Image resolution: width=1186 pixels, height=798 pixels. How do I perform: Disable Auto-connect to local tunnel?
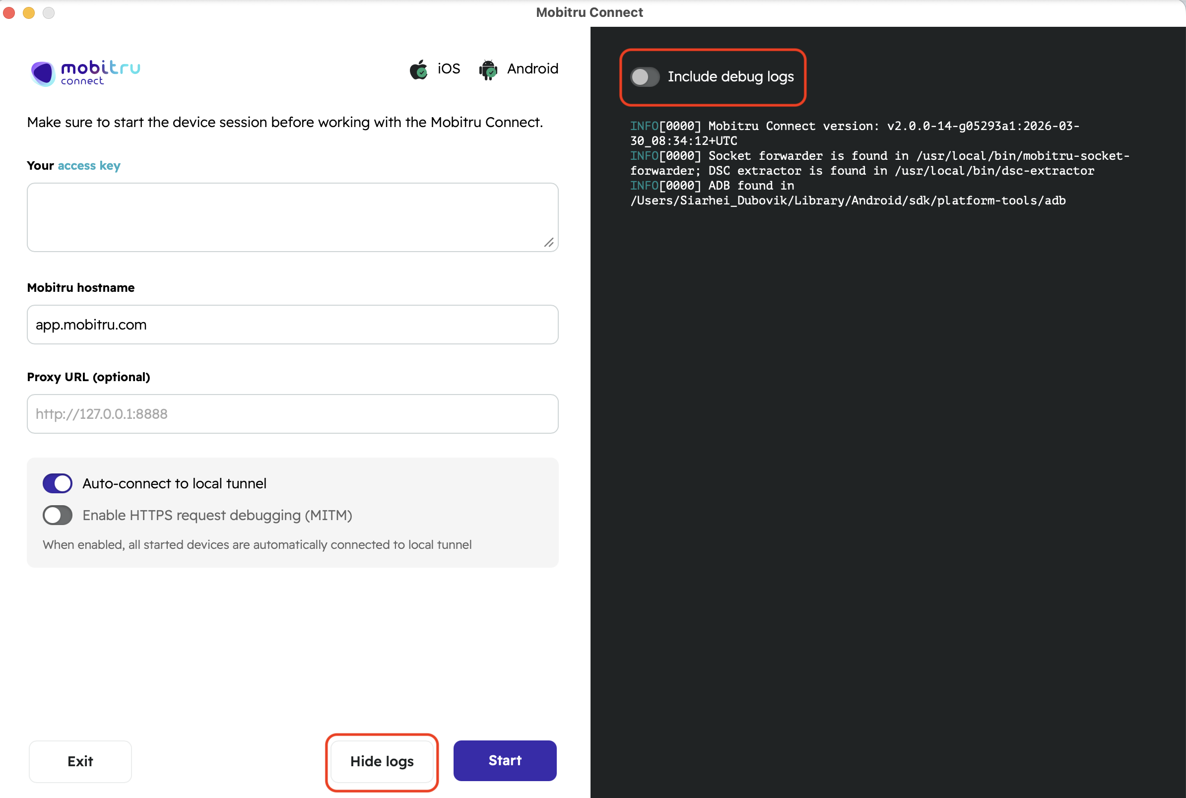pyautogui.click(x=58, y=483)
